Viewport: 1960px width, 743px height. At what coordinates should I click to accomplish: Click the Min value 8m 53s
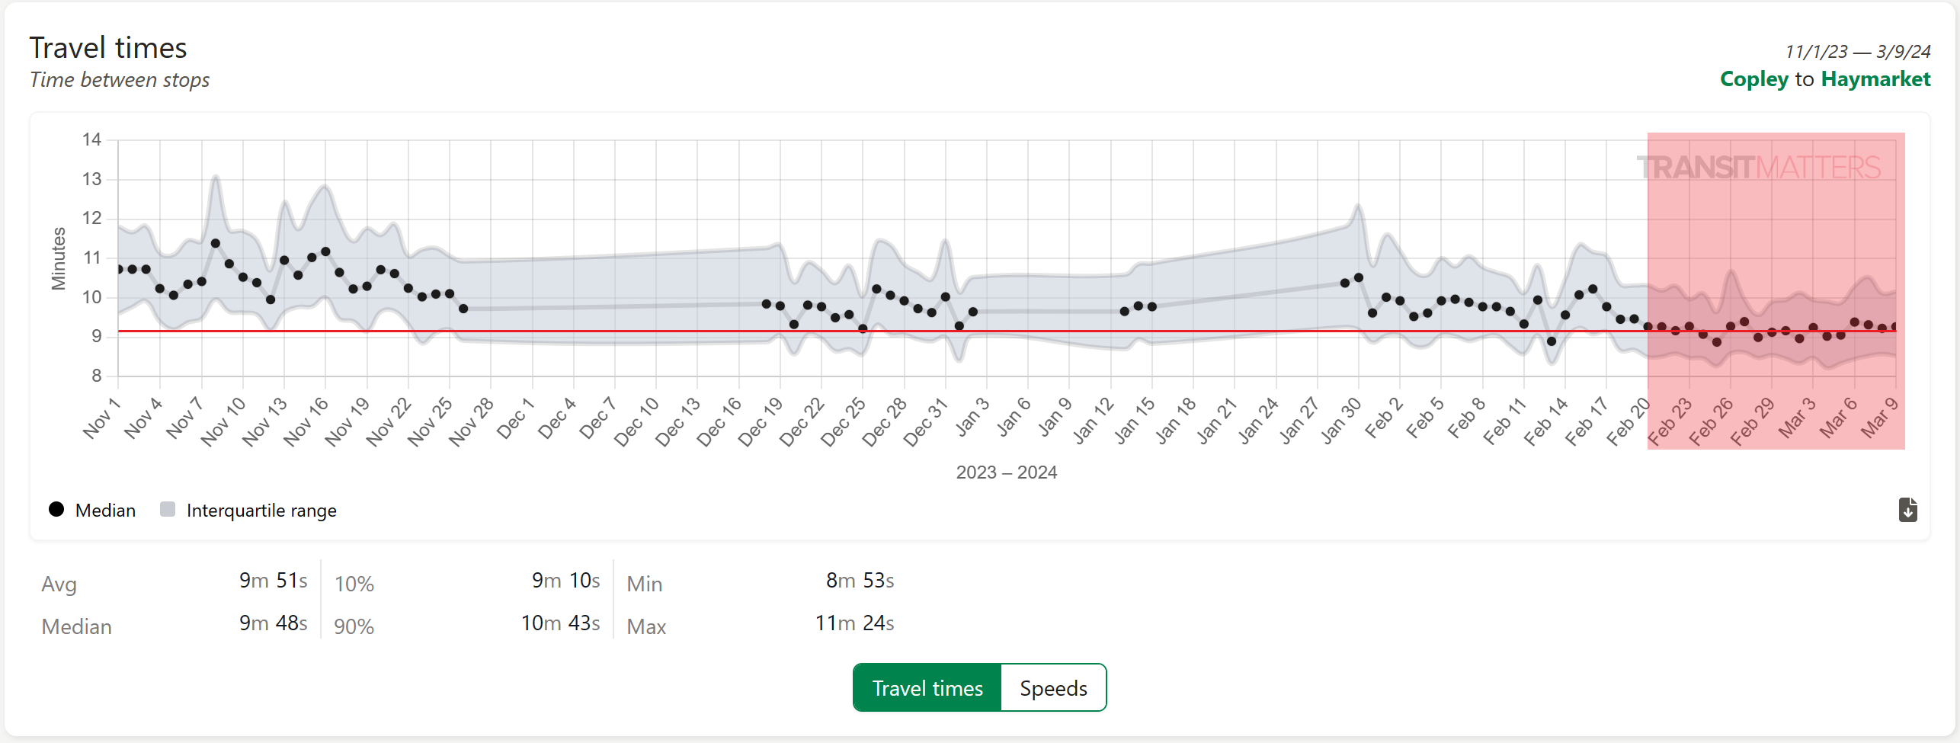(860, 581)
